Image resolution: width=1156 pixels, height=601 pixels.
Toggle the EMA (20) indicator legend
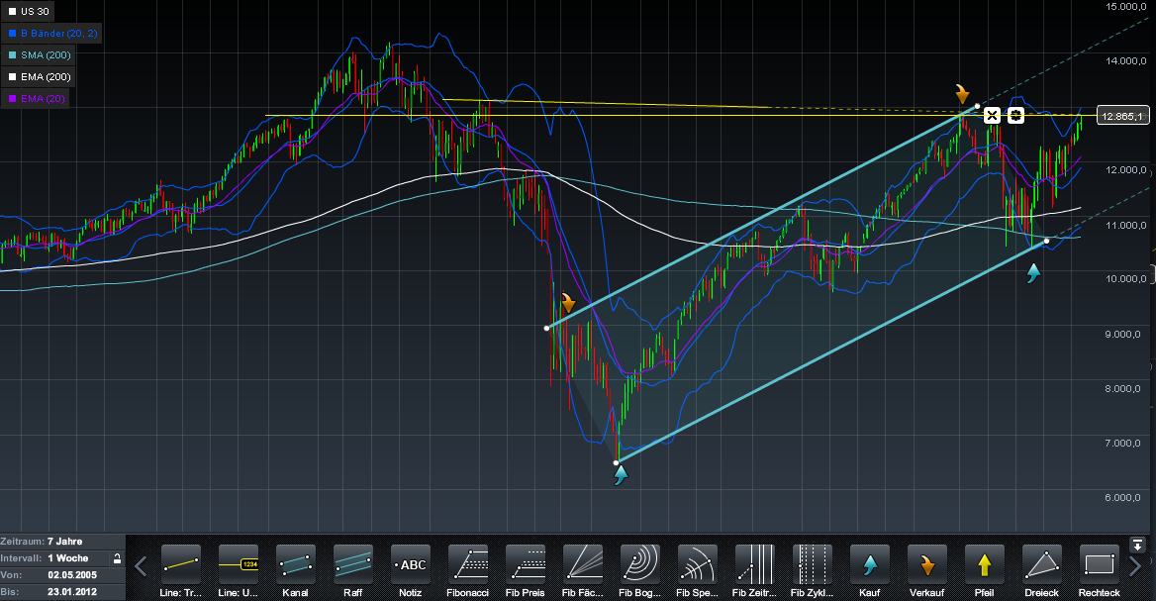36,98
